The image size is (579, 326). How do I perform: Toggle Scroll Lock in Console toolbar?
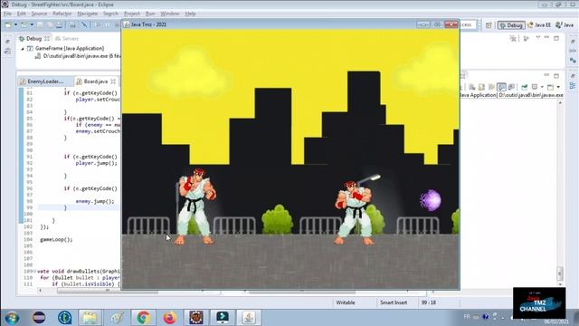point(481,87)
